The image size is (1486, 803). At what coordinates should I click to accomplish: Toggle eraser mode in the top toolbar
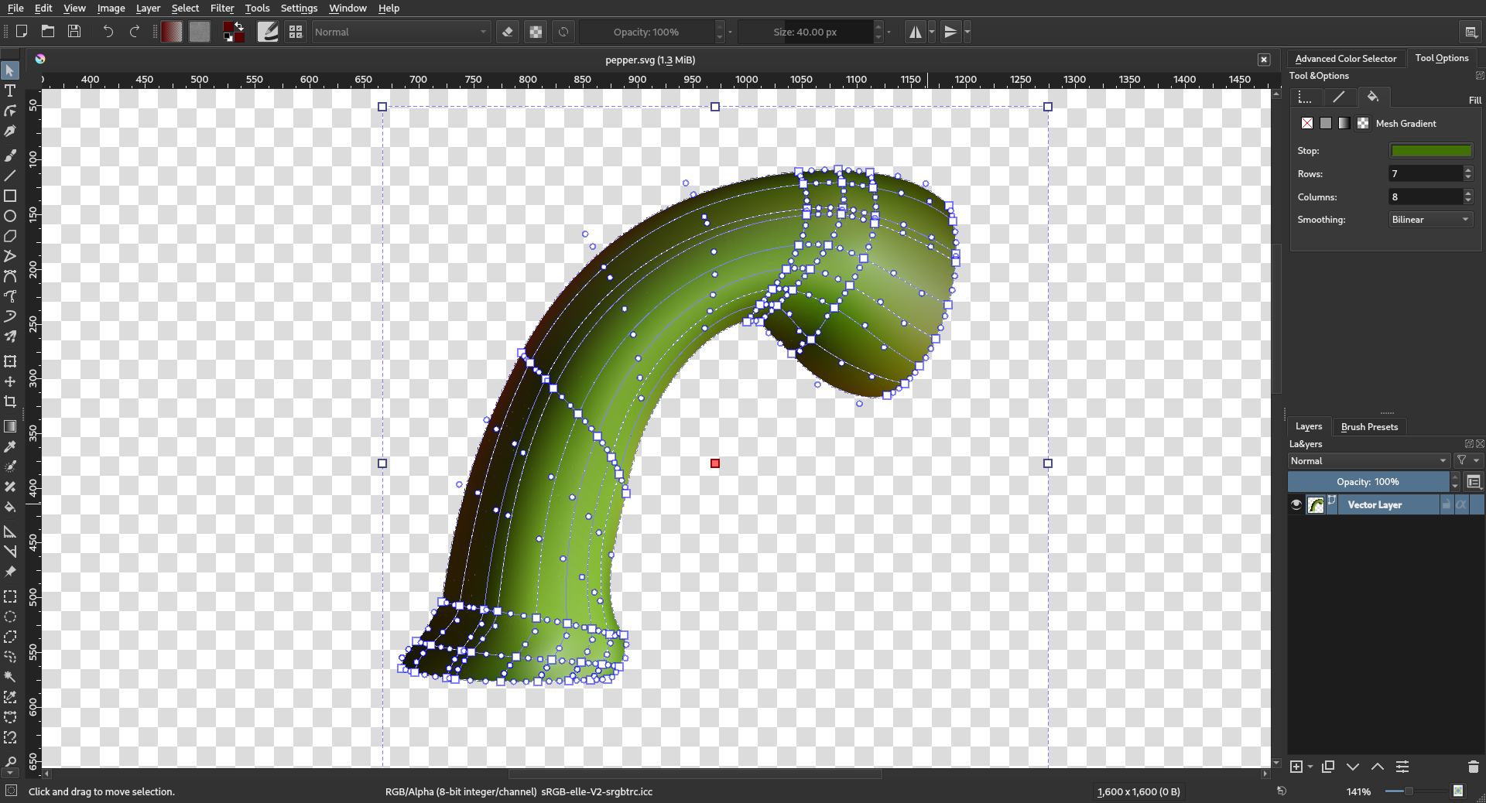[x=508, y=32]
